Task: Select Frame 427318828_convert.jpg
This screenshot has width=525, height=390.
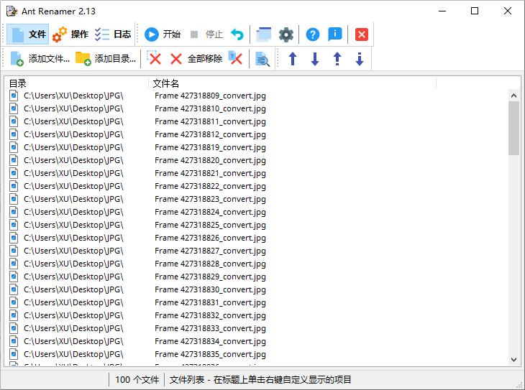Action: [x=210, y=264]
